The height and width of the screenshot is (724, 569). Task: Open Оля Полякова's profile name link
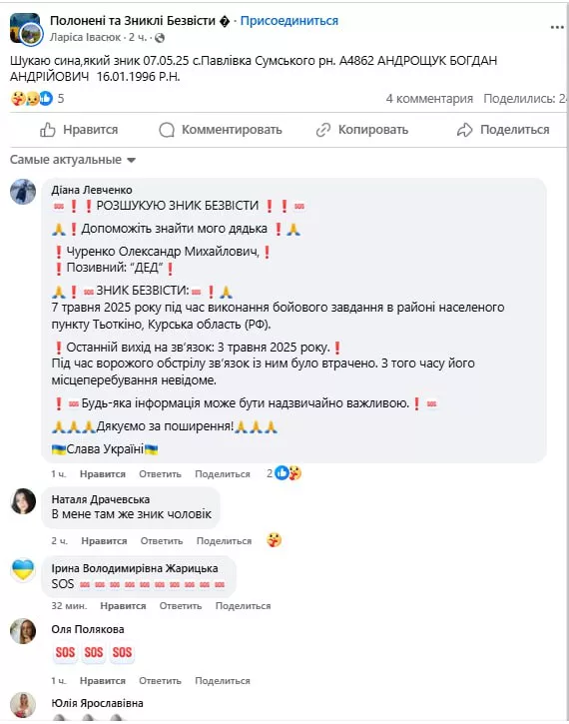[88, 629]
